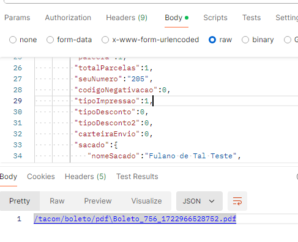Viewport: 298px width, 242px height.
Task: Open the Scripts tab
Action: coord(215,18)
